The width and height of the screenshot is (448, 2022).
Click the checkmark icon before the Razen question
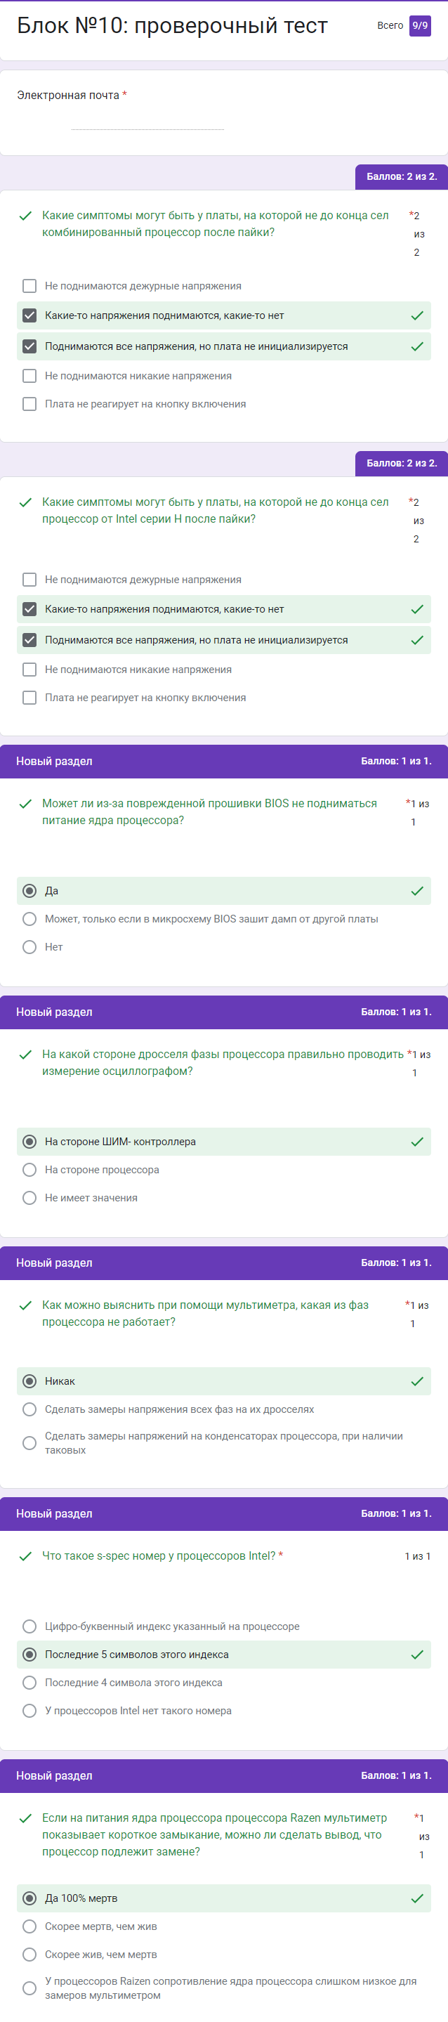click(26, 1819)
